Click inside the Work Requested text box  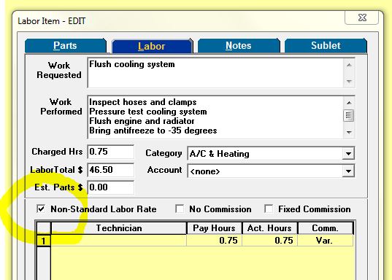click(215, 73)
